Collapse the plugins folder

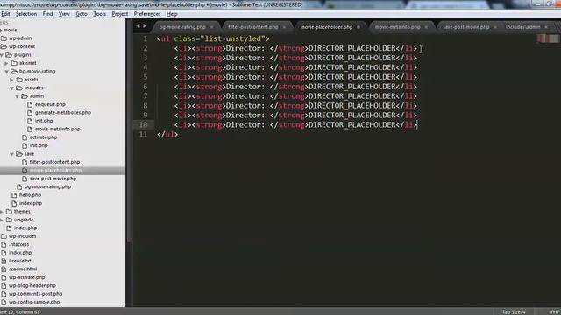coord(2,55)
